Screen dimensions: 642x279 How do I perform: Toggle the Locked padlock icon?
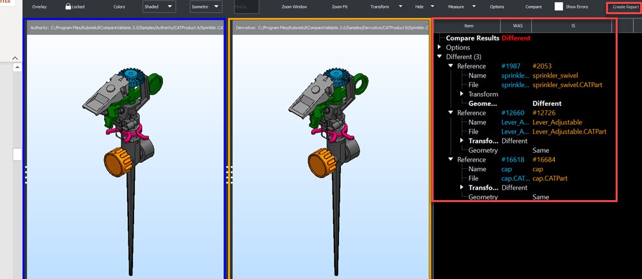pos(68,6)
